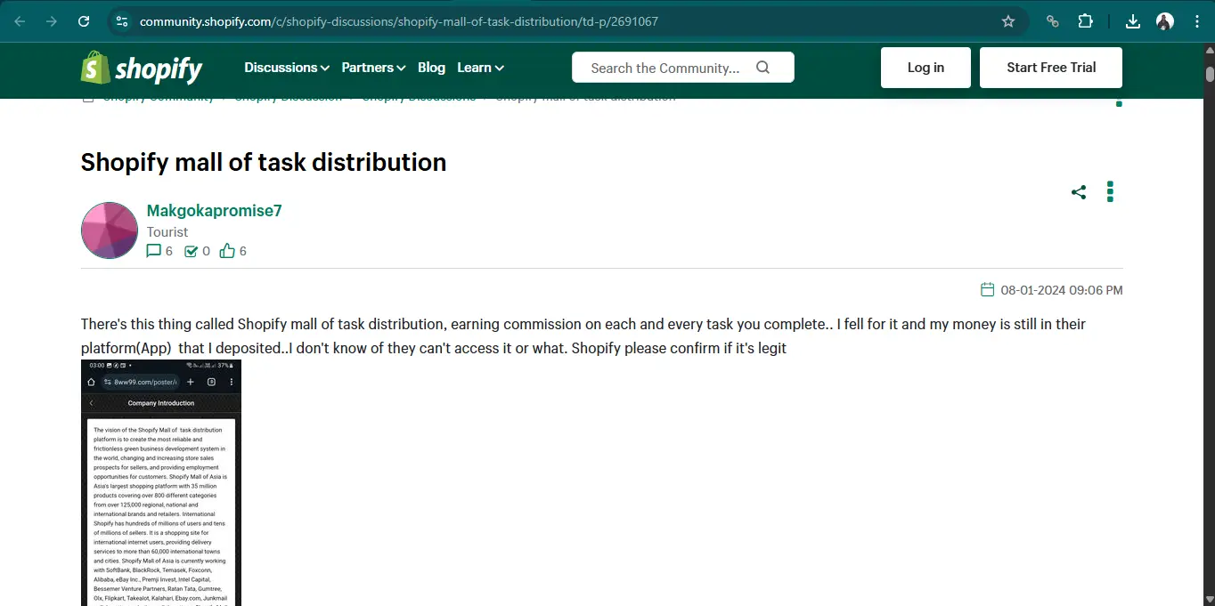Click the browser forward arrow
The width and height of the screenshot is (1215, 606).
pos(52,21)
